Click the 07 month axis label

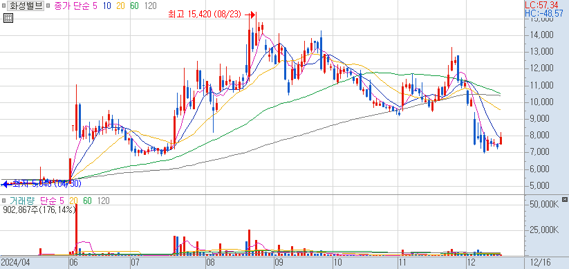[135, 263]
